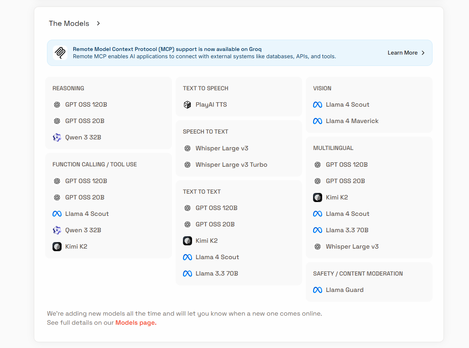Image resolution: width=469 pixels, height=348 pixels.
Task: Click the VISION category heading
Action: (322, 88)
